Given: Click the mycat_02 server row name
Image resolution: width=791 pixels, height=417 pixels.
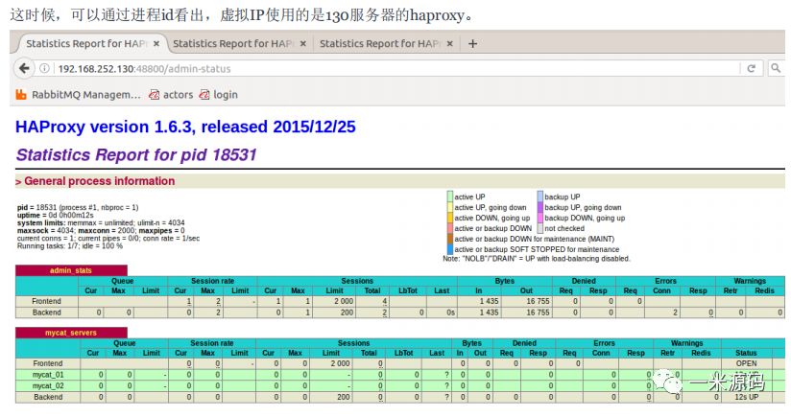Looking at the screenshot, I should tap(48, 385).
